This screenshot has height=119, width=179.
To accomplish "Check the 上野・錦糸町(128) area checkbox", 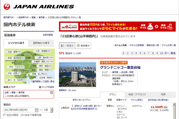I will click(36, 58).
